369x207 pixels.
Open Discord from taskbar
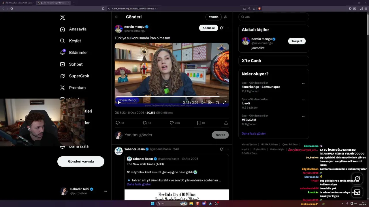[204, 204]
